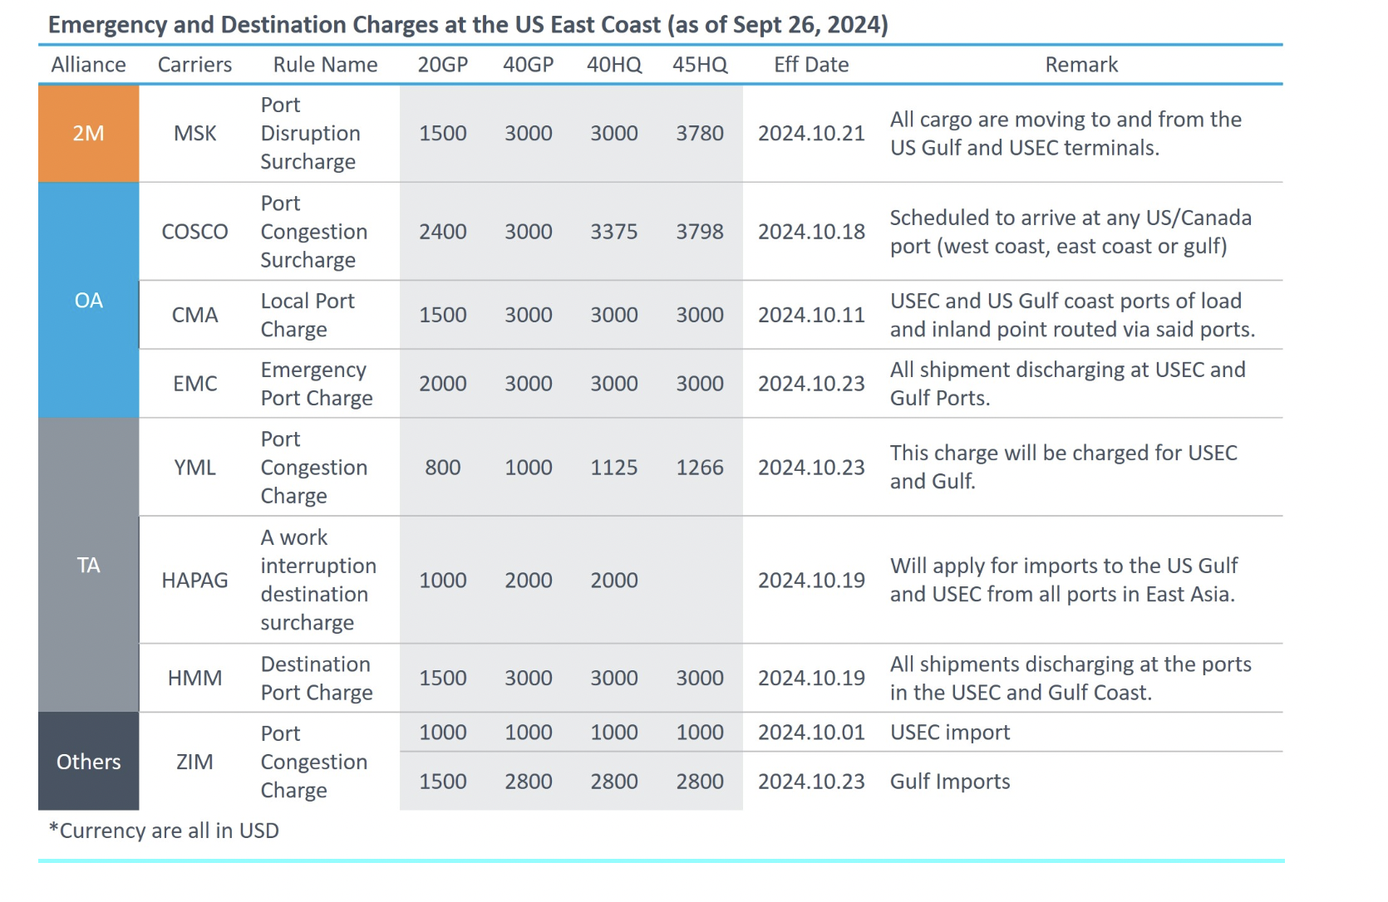
Task: Click the work interruption destination surcharge rule
Action: tap(318, 580)
